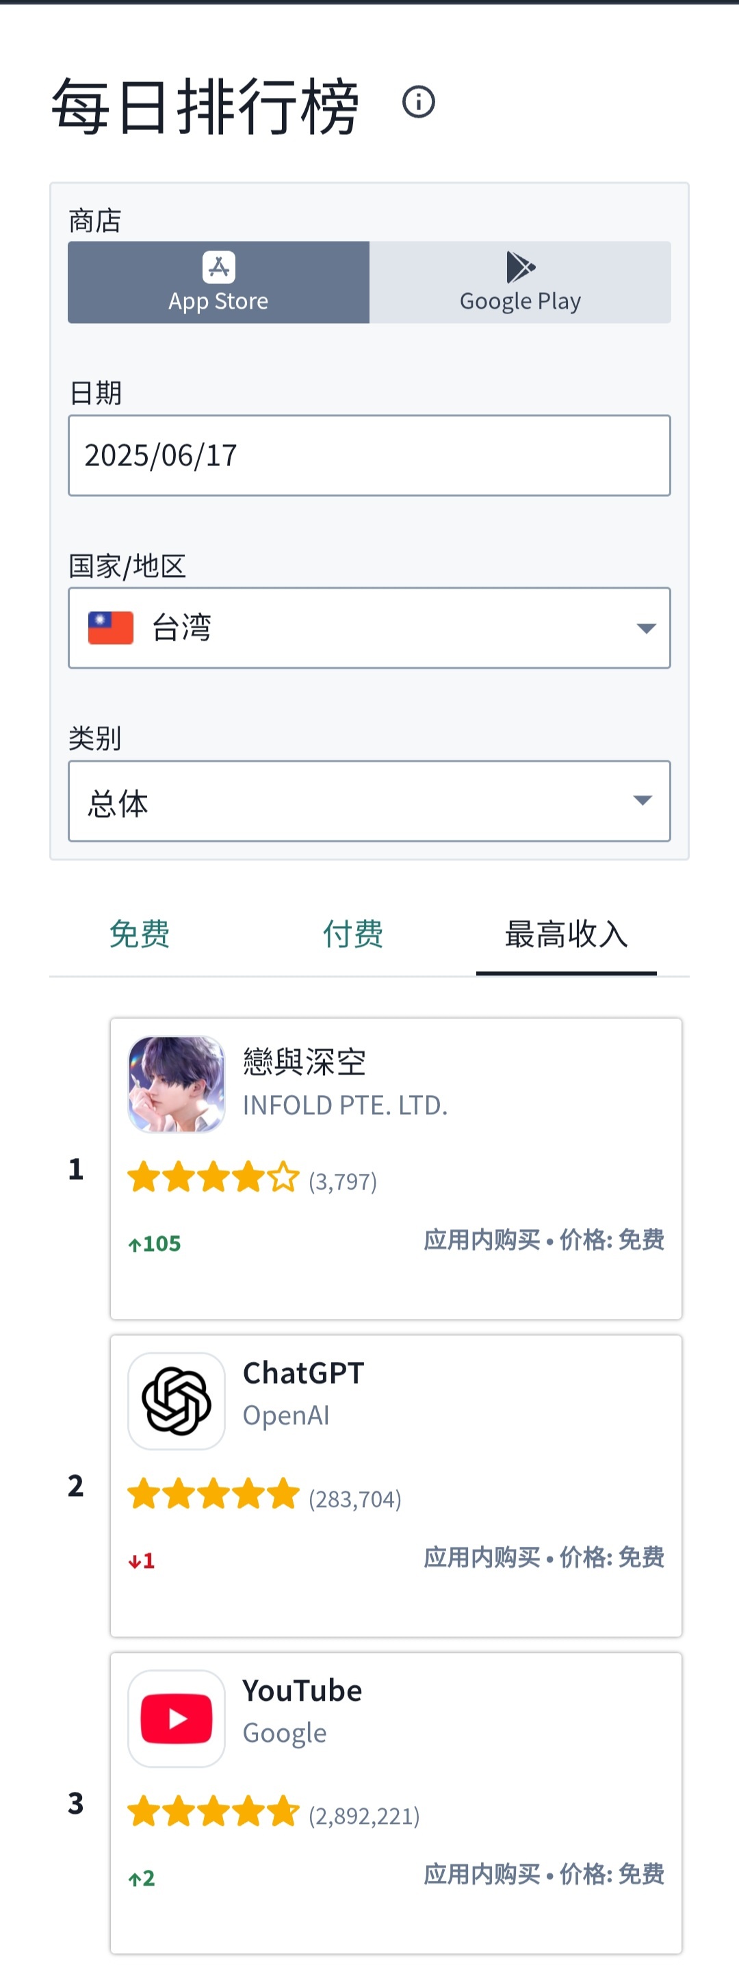Select the Google Play icon
The width and height of the screenshot is (739, 1965).
pos(521,267)
